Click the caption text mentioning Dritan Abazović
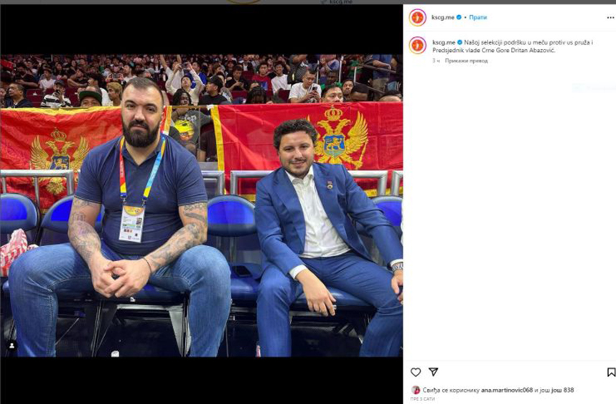Viewport: 616px width, 404px height. tap(513, 47)
